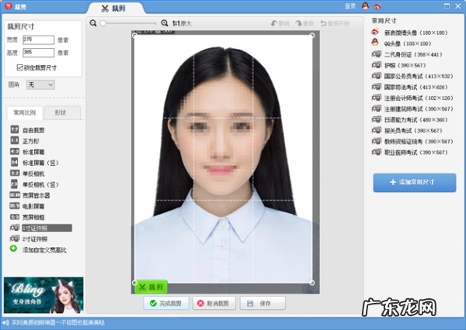466x330 pixels.
Task: Click the 取消裁剪 button
Action: click(x=214, y=304)
